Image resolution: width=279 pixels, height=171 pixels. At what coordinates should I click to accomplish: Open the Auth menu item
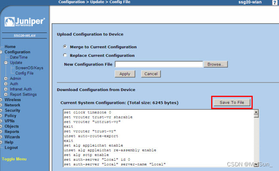coord(14,84)
